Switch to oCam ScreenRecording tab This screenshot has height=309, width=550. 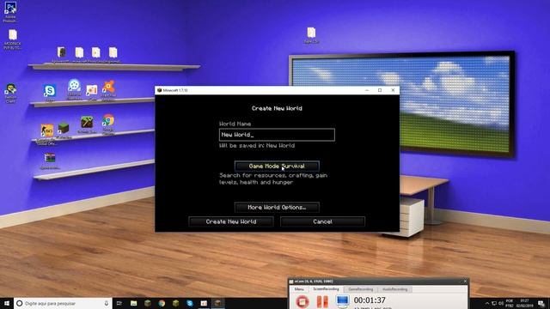click(326, 289)
